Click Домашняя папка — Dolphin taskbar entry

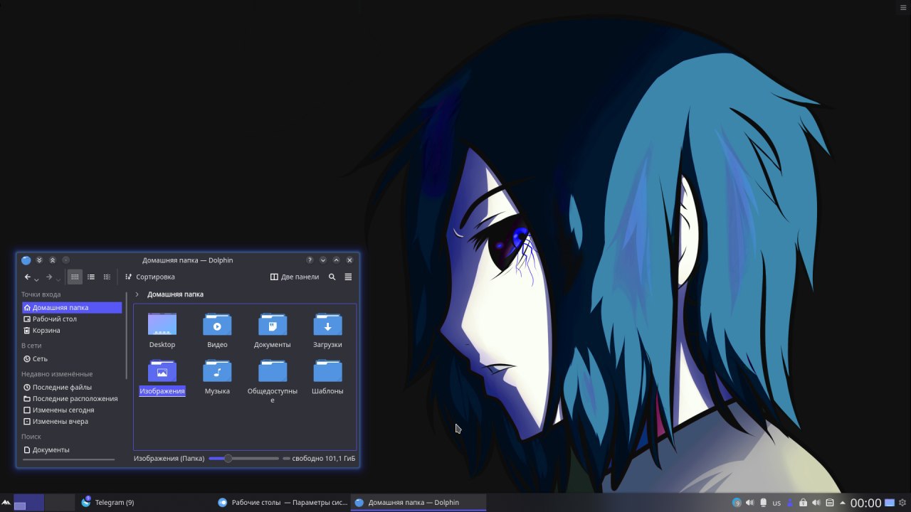tap(418, 503)
